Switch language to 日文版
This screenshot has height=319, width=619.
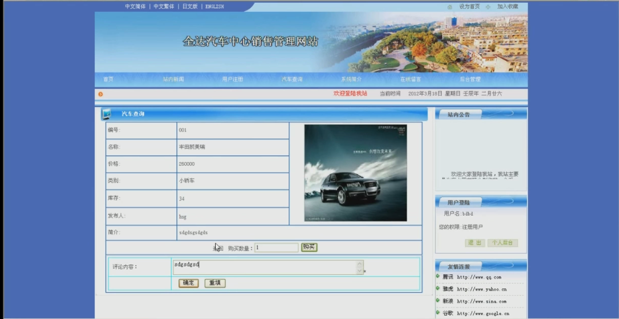point(190,6)
